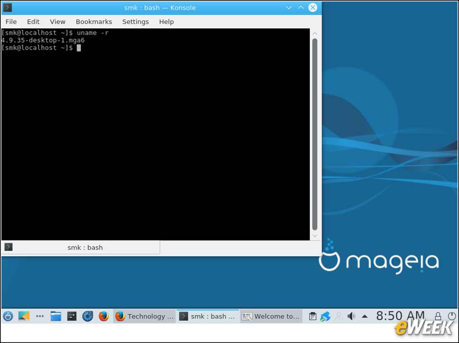Click the terminal vertical scrollbar handle
The image size is (459, 343).
[x=315, y=134]
